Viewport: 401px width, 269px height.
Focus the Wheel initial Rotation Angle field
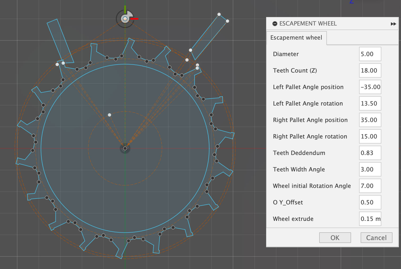click(370, 186)
